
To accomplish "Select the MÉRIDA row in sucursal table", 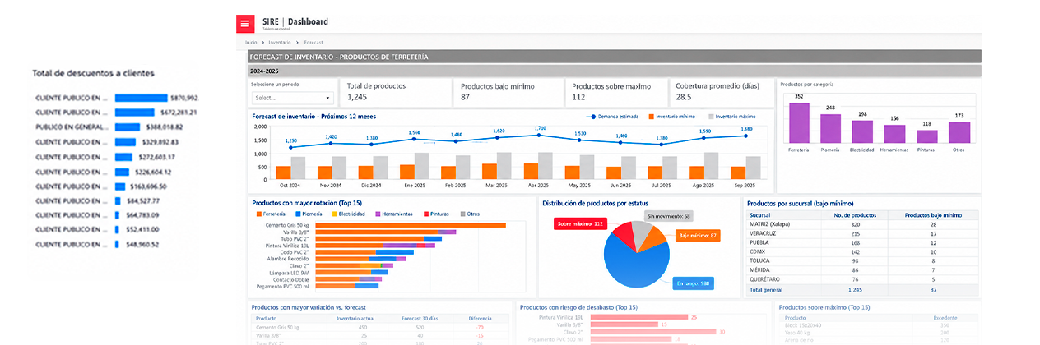I will click(863, 270).
